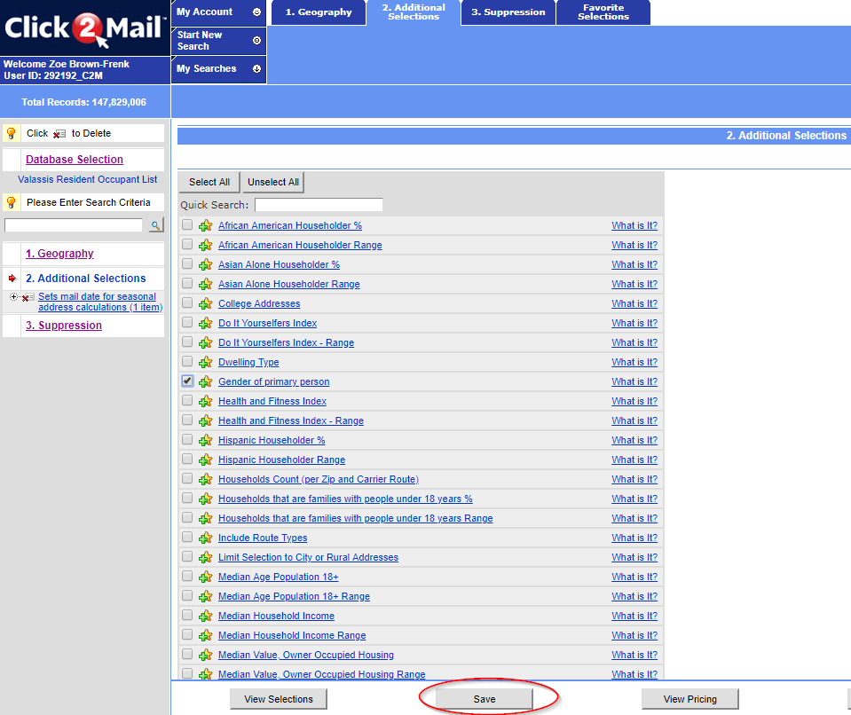
Task: Enable the Dwelling Type checkbox
Action: point(187,361)
